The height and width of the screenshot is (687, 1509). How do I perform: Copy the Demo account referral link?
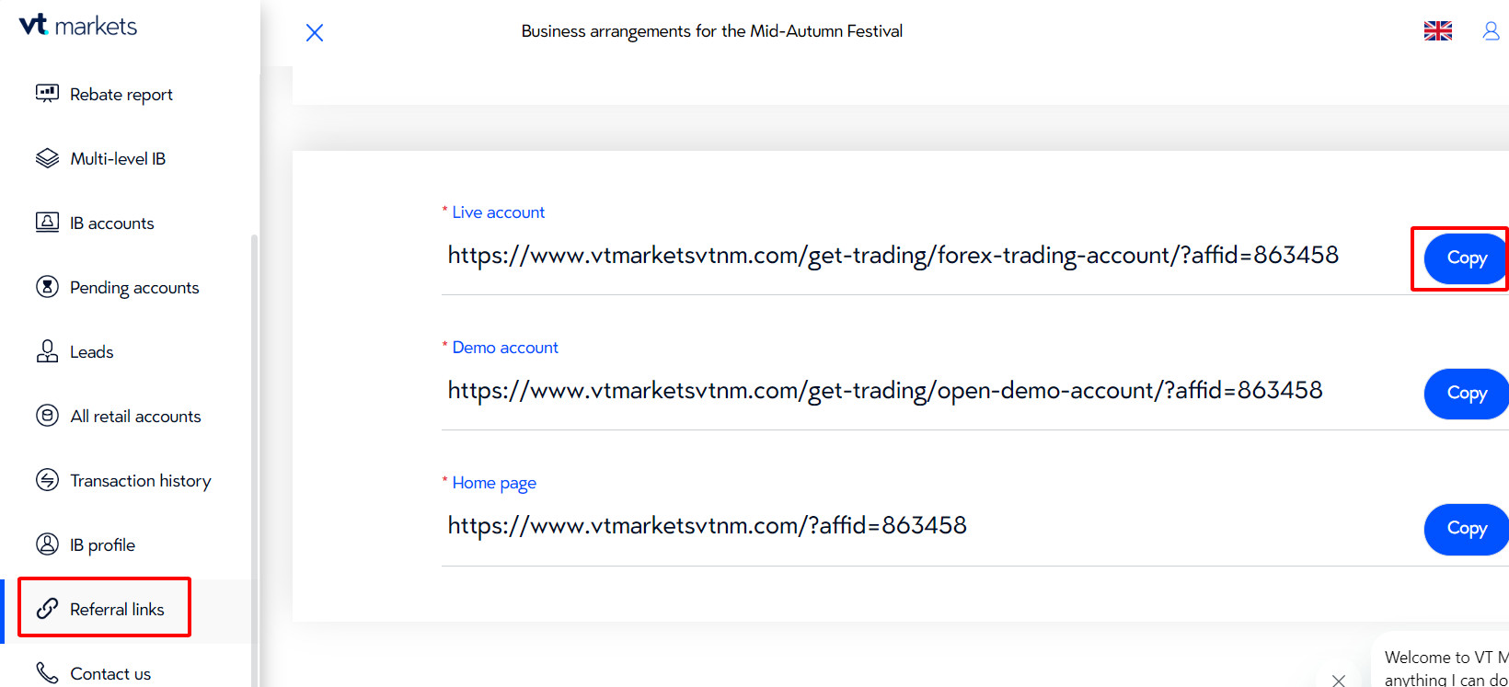pyautogui.click(x=1466, y=394)
